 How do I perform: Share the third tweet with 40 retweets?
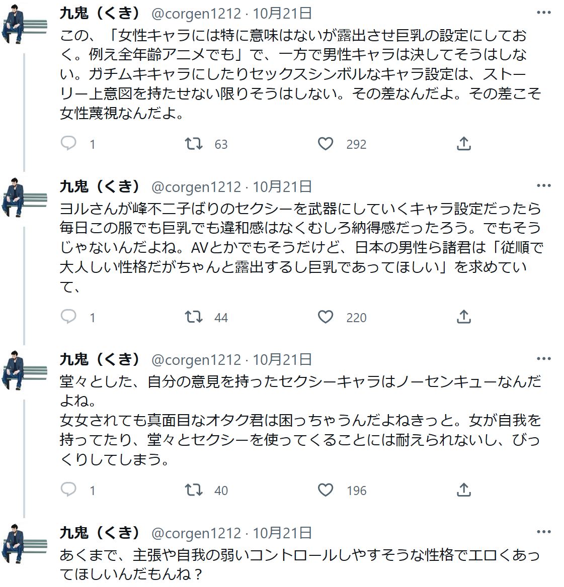(463, 490)
